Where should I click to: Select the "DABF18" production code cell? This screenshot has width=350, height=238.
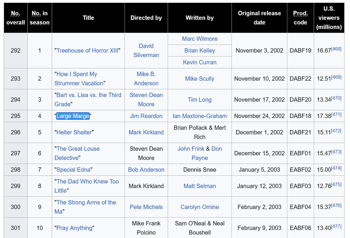tap(300, 116)
